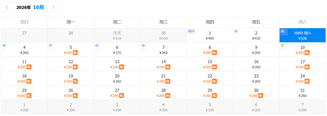Screen dimensions: 327x116
Task: Select October 7 priced ¥260
Action: pyautogui.click(x=163, y=50)
